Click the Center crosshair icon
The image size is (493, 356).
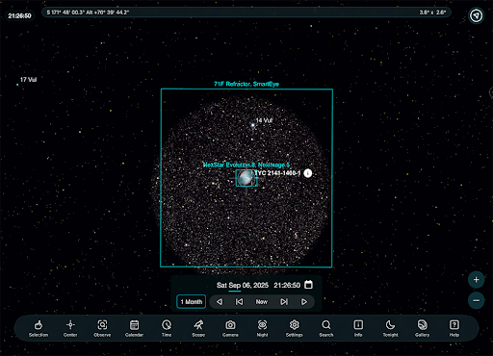point(70,328)
